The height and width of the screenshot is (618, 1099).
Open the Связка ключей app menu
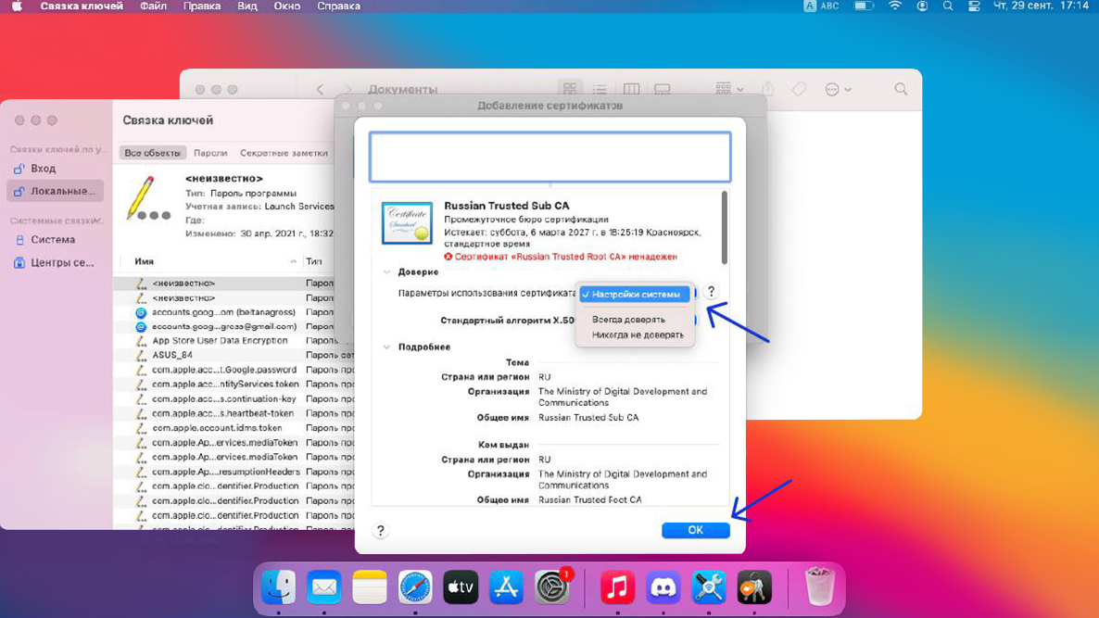tap(82, 6)
